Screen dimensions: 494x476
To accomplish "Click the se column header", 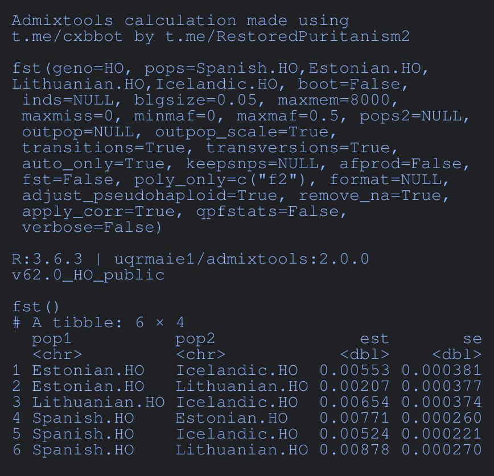I will click(472, 339).
